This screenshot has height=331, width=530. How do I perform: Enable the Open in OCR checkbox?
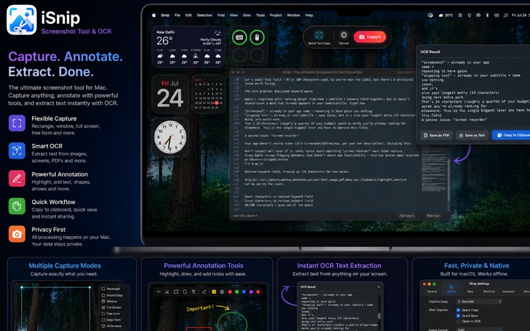click(x=458, y=322)
